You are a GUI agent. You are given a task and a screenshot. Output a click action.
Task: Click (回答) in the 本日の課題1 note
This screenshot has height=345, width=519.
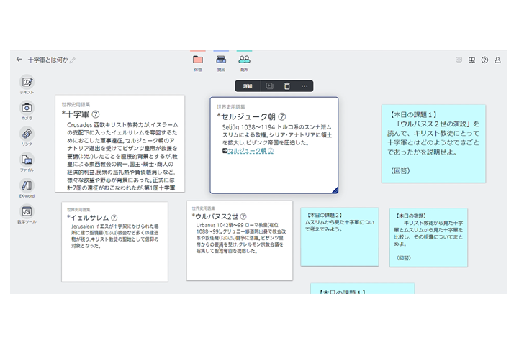400,171
